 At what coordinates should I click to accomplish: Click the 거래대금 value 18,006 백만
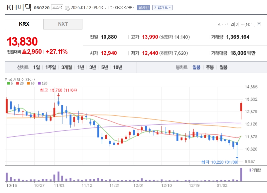243,53
